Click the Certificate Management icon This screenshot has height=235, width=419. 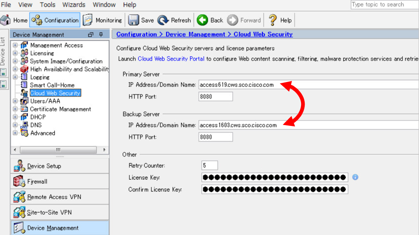[x=24, y=109]
